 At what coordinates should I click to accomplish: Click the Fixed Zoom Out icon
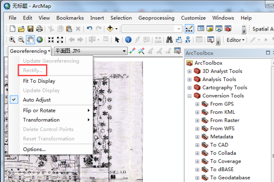pos(60,40)
